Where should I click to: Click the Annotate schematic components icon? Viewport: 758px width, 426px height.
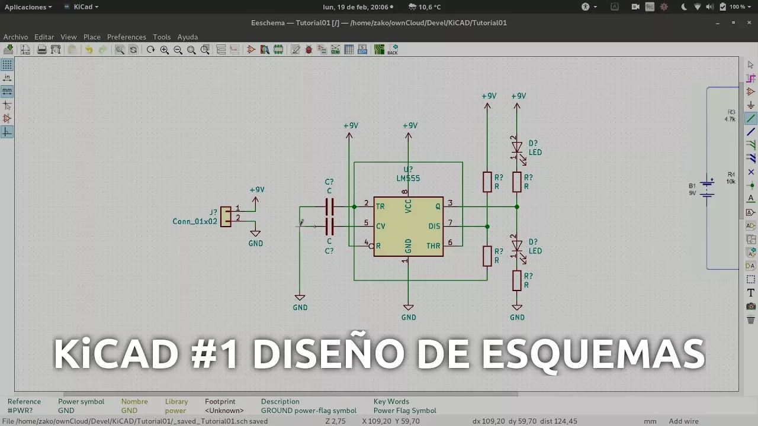pos(296,50)
